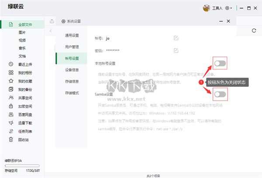Click the 共2个项目 status text
262x178 pixels.
click(153, 176)
